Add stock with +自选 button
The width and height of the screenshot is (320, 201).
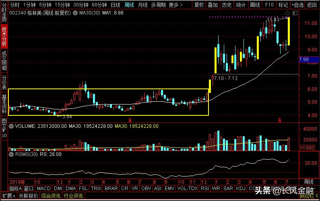(298, 5)
